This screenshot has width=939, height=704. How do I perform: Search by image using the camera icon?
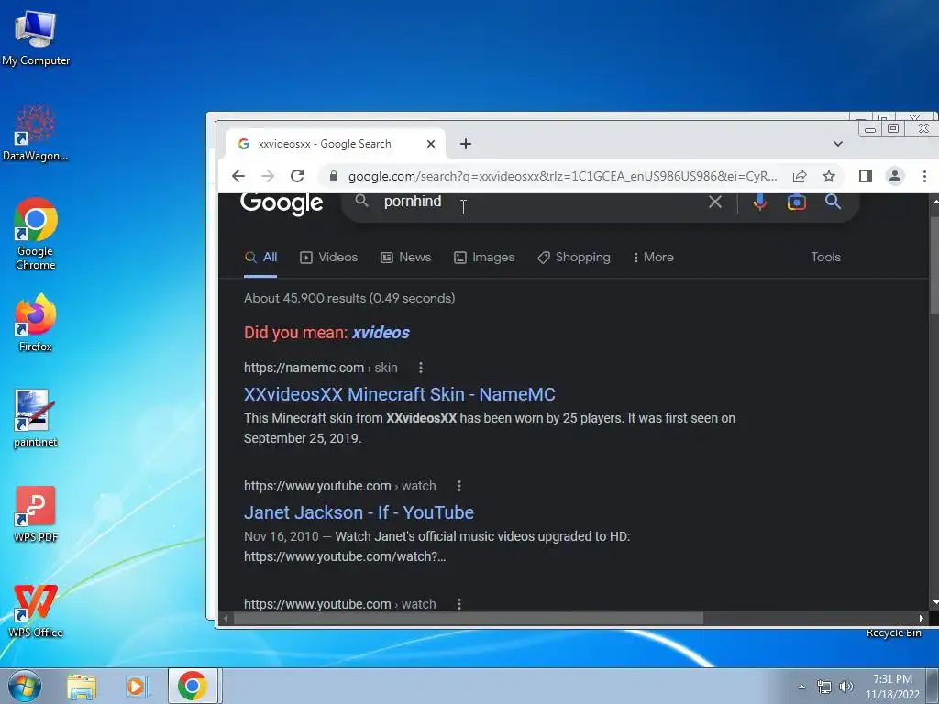797,202
